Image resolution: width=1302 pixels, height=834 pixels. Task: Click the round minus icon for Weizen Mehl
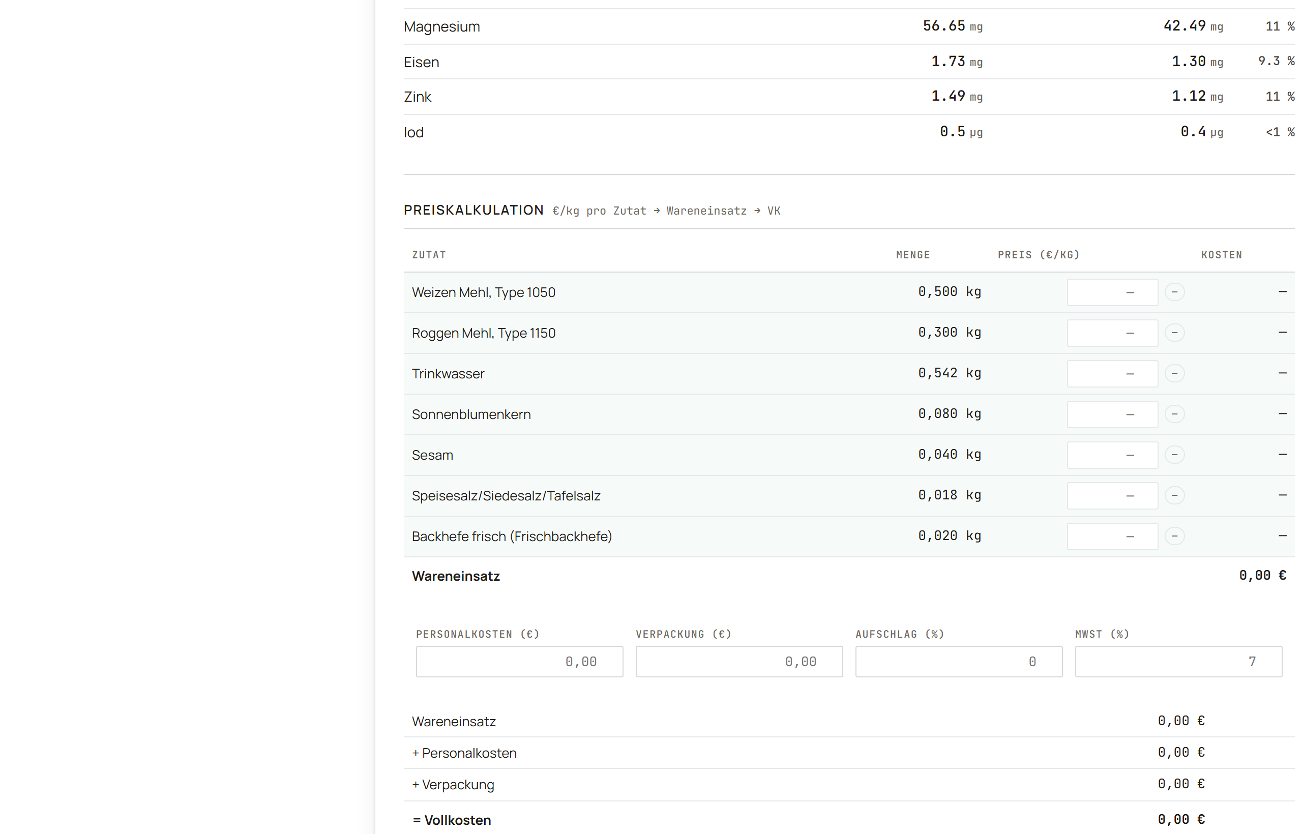pyautogui.click(x=1174, y=292)
